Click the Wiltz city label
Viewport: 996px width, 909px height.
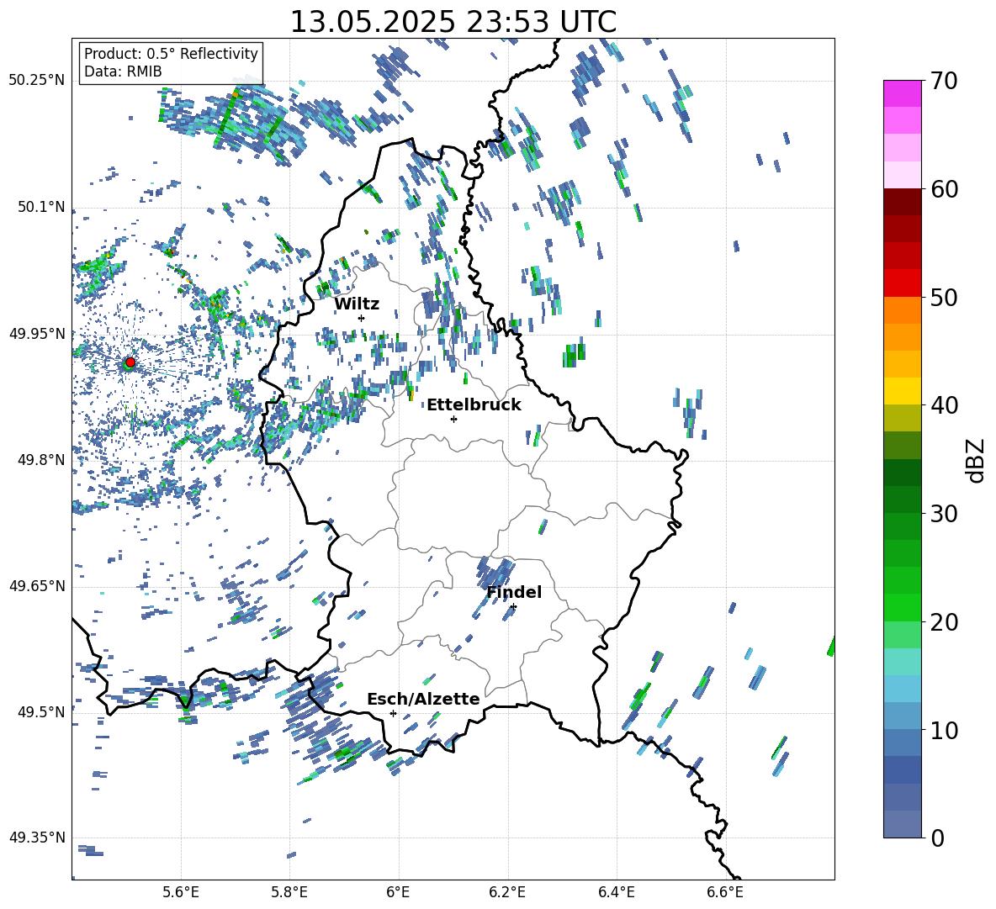click(x=357, y=304)
